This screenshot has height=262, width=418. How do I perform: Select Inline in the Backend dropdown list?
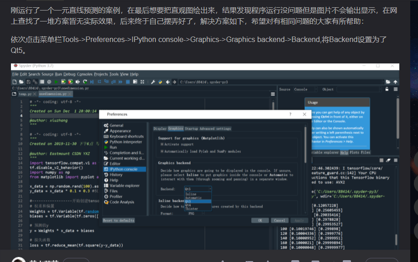[198, 194]
